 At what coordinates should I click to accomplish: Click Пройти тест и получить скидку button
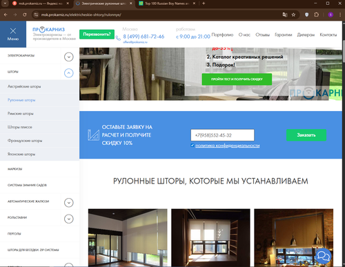(237, 79)
